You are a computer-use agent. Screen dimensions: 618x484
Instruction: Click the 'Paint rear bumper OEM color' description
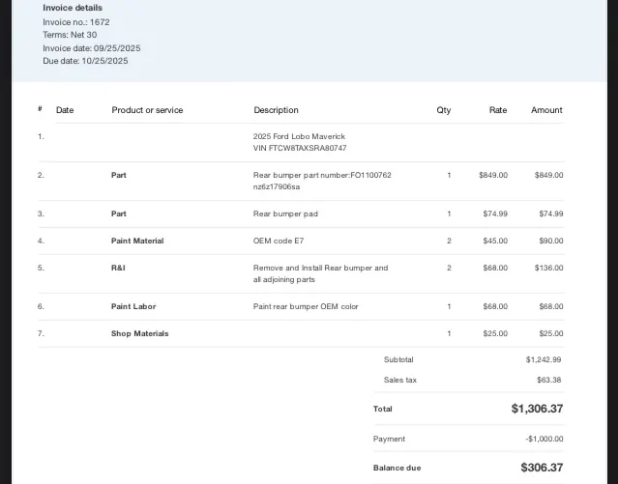point(306,306)
